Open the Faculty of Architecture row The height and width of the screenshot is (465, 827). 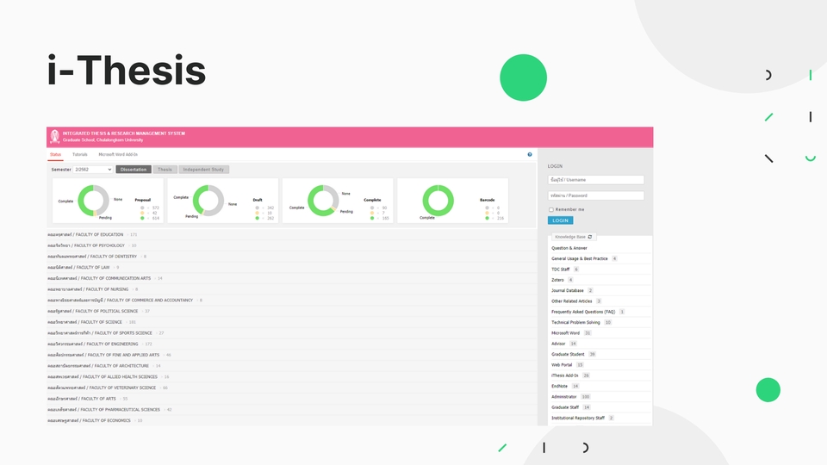pyautogui.click(x=292, y=366)
